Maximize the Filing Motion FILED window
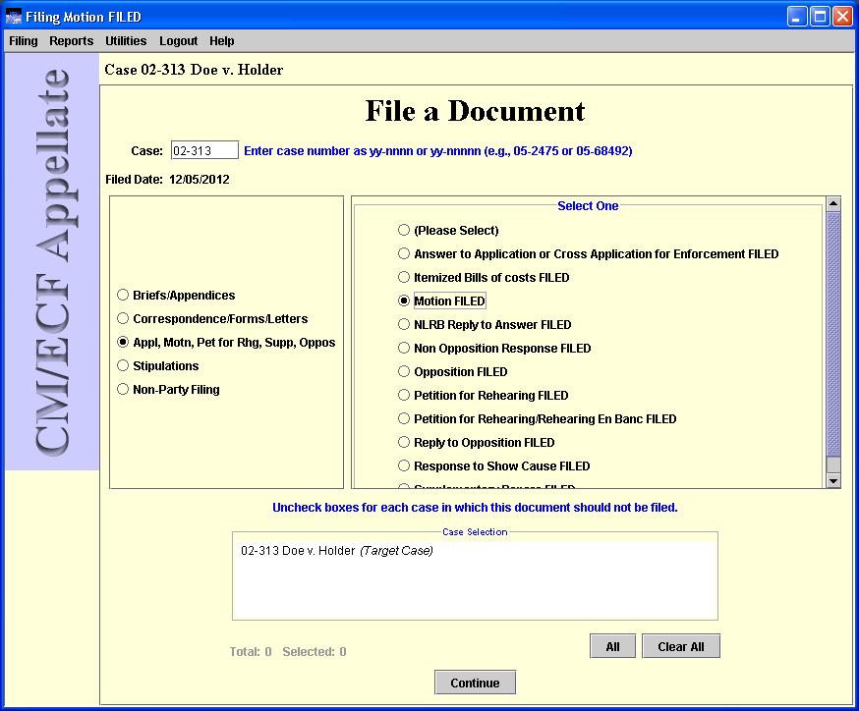Viewport: 859px width, 711px height. [820, 17]
